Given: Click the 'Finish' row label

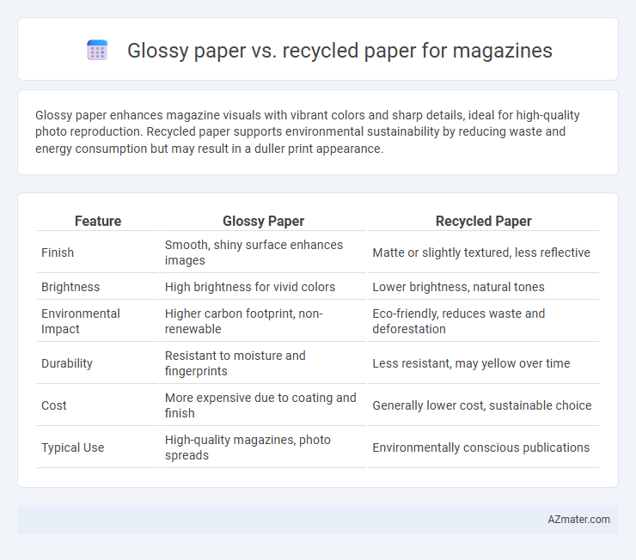Looking at the screenshot, I should pos(58,253).
